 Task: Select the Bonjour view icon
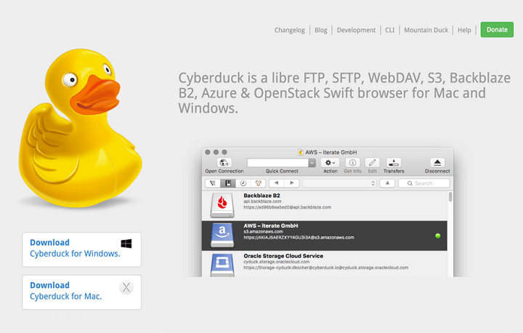point(258,183)
